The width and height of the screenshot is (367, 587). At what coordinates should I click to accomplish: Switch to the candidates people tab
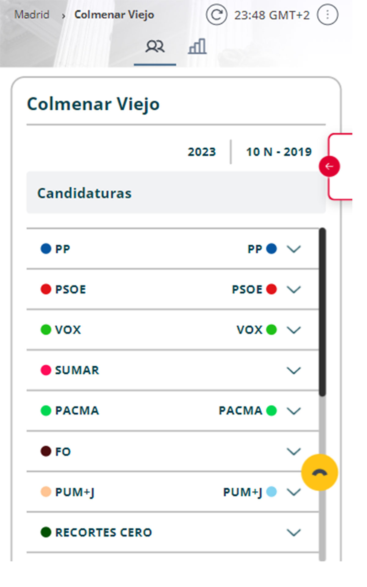pos(155,47)
